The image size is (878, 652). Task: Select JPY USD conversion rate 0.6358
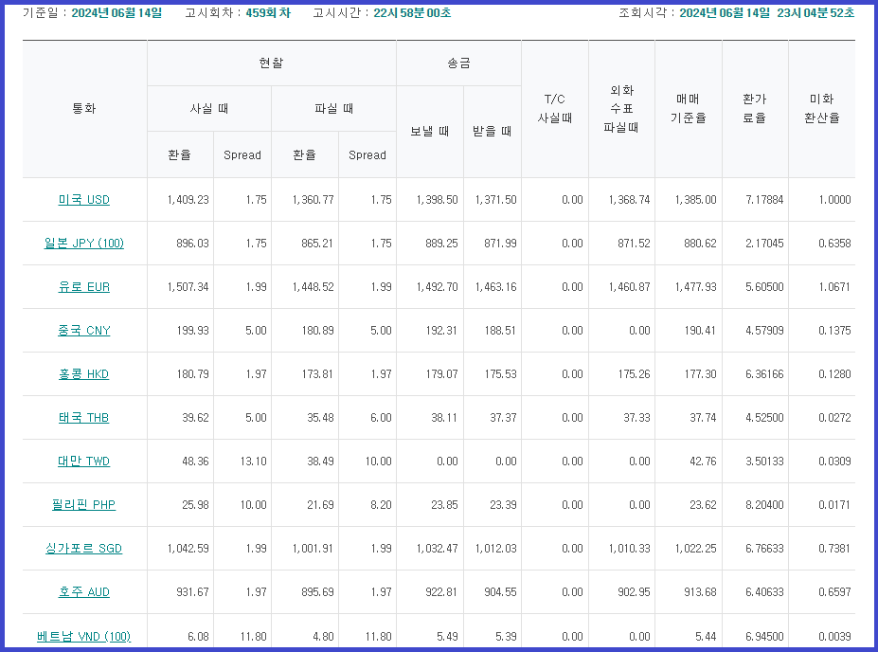[834, 244]
